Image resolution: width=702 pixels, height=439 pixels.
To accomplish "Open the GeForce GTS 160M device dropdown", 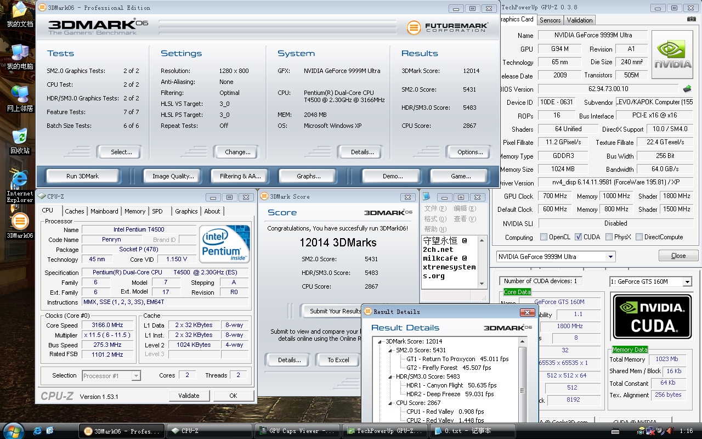I will tap(687, 282).
